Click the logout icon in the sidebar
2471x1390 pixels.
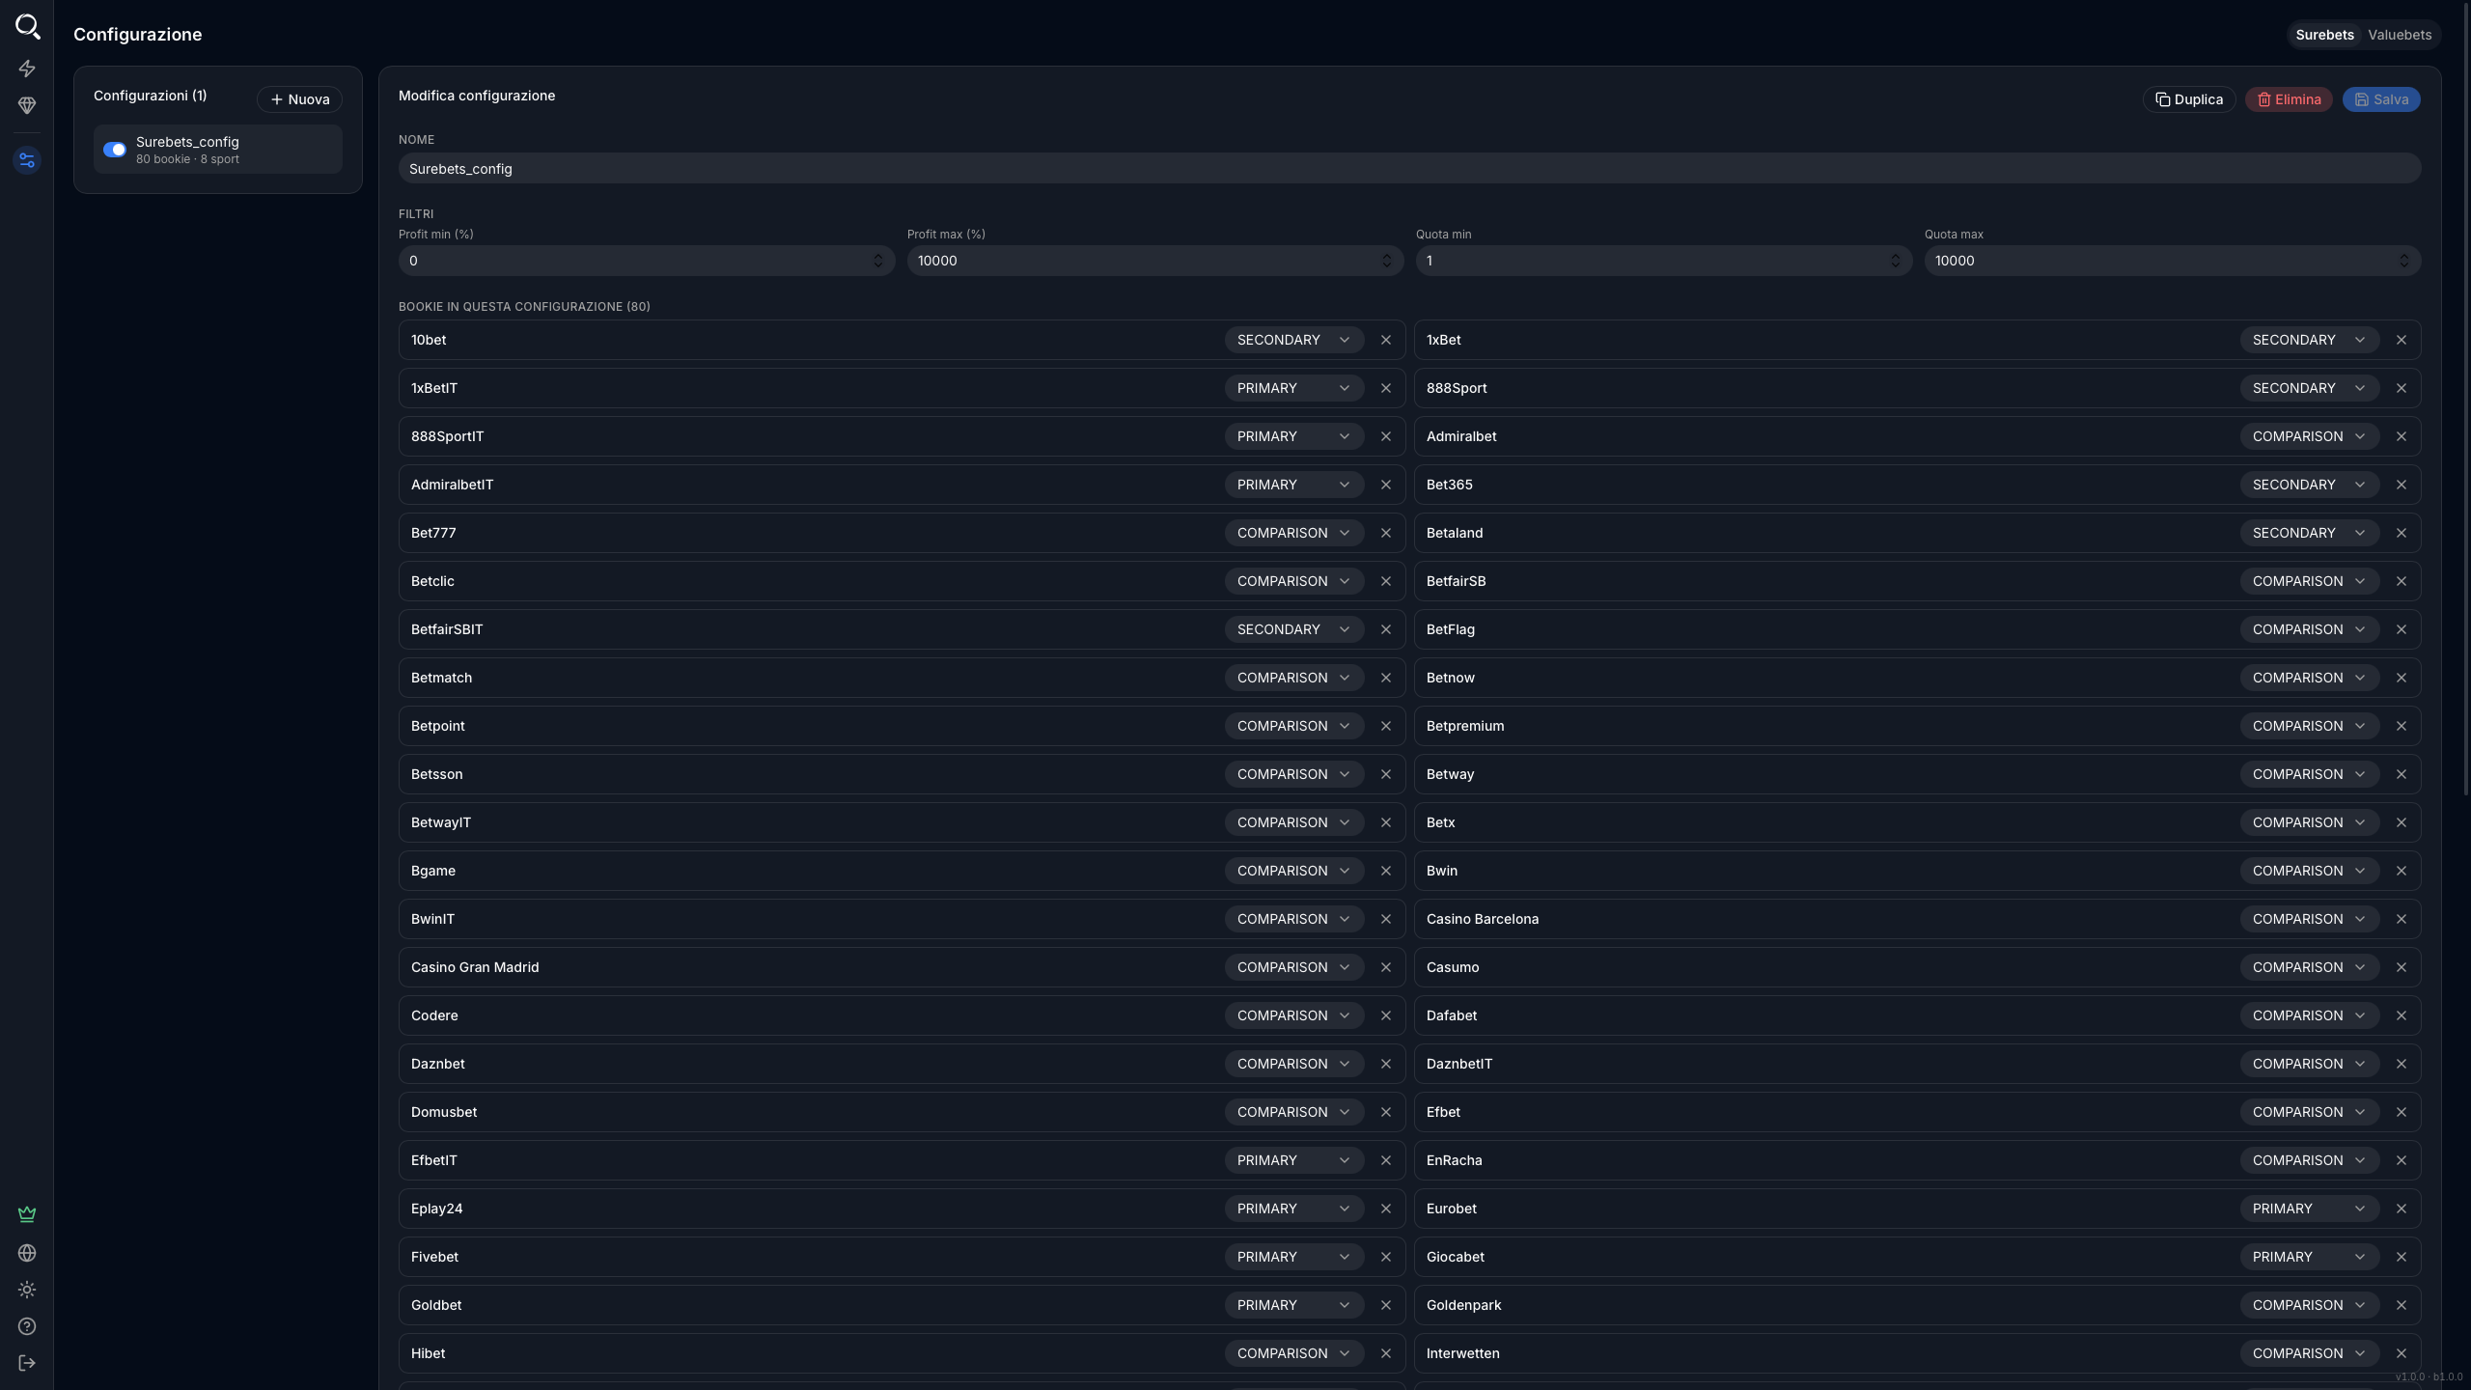coord(27,1363)
